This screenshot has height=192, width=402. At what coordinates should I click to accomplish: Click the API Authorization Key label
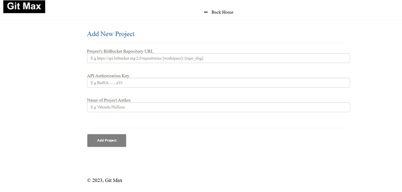[x=108, y=76]
